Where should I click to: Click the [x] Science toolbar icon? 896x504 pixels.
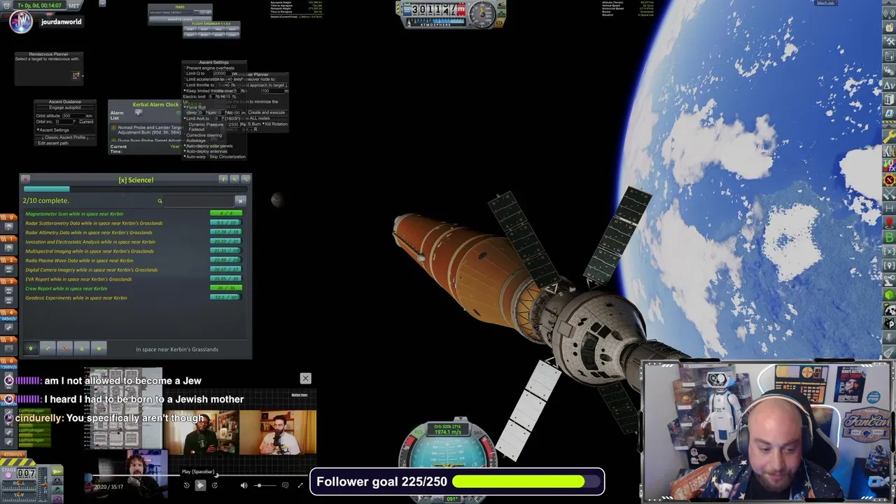pos(889,251)
